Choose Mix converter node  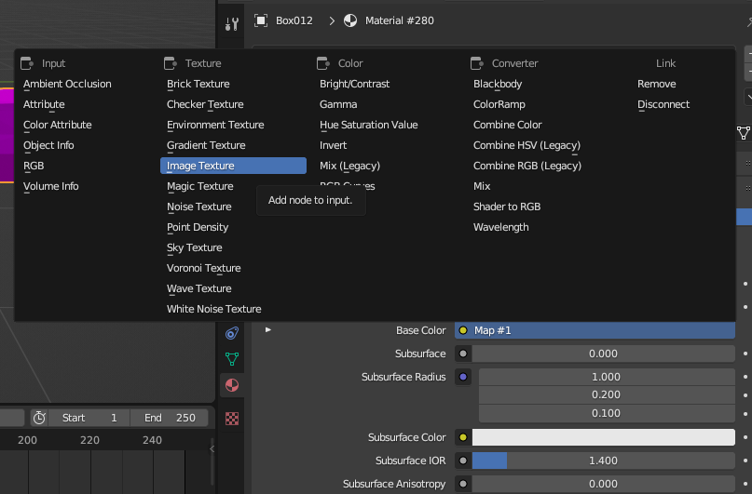point(482,186)
